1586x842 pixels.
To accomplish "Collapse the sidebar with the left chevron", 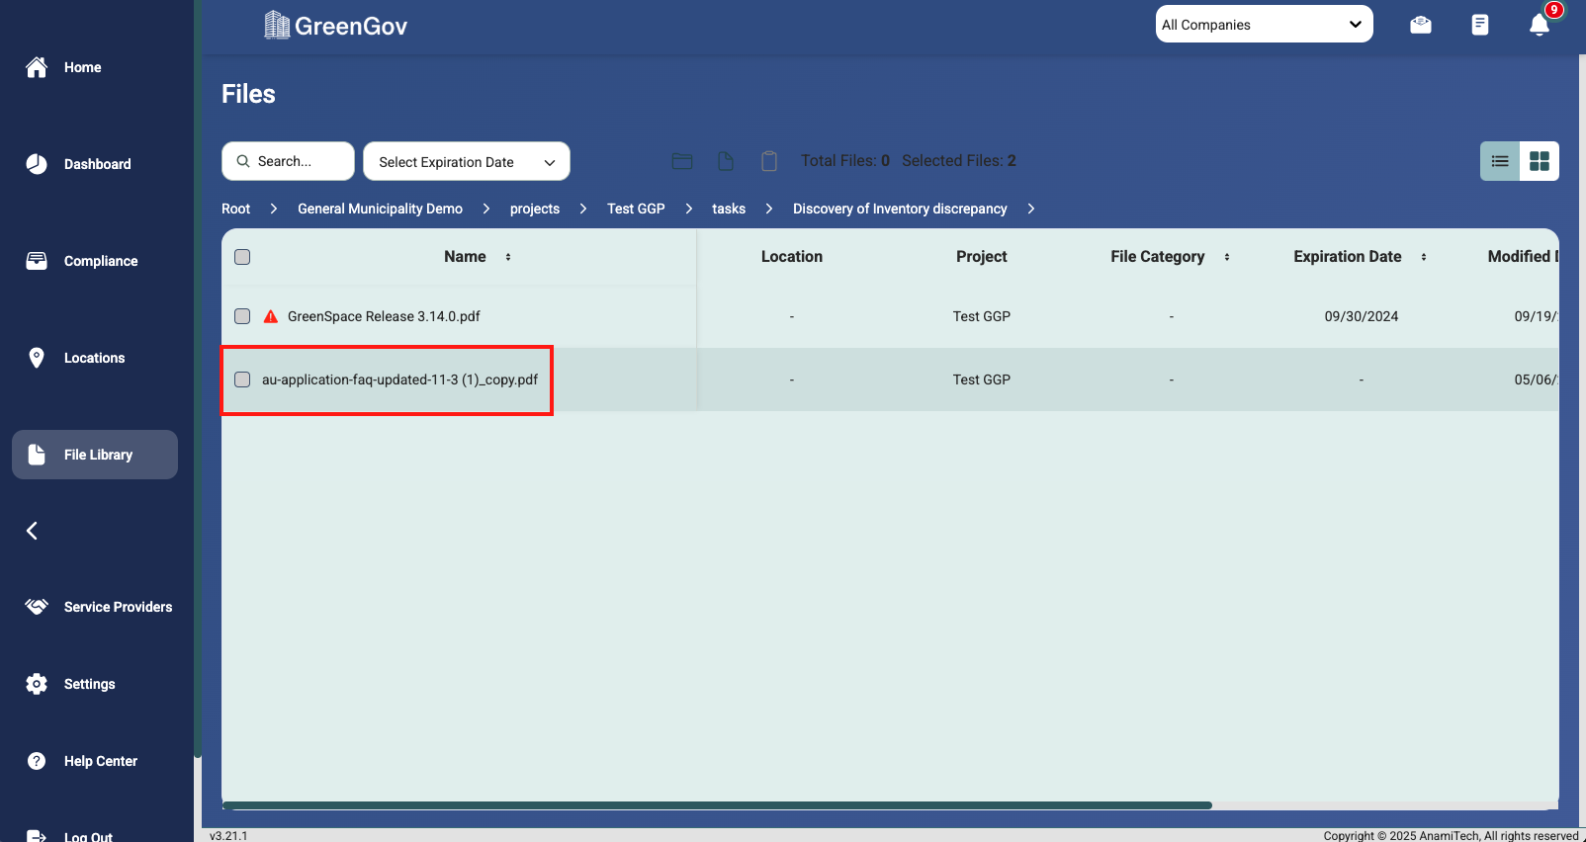I will tap(32, 531).
